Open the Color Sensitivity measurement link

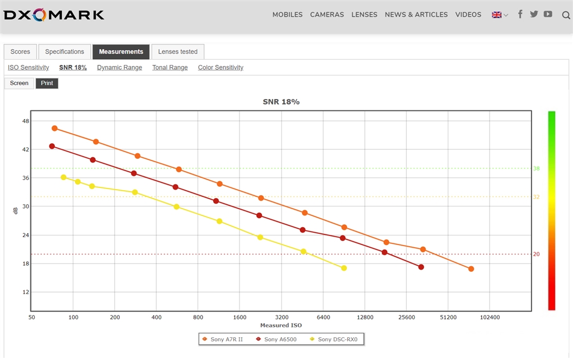(220, 68)
